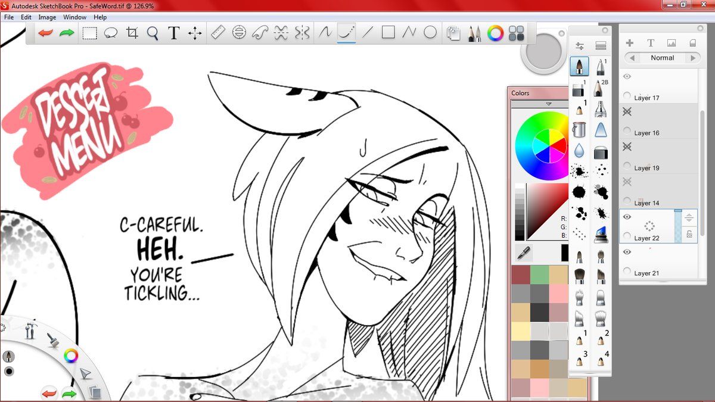Screen dimensions: 715x402
Task: Switch blend mode with the left arrow
Action: point(632,58)
